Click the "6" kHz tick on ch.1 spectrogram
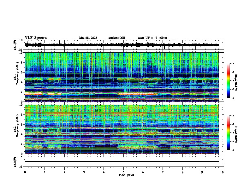This screenshot has height=193, width=250. coord(22,72)
